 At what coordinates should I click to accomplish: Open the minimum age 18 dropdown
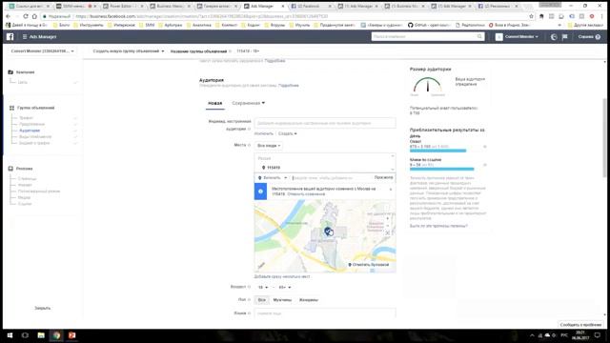263,287
